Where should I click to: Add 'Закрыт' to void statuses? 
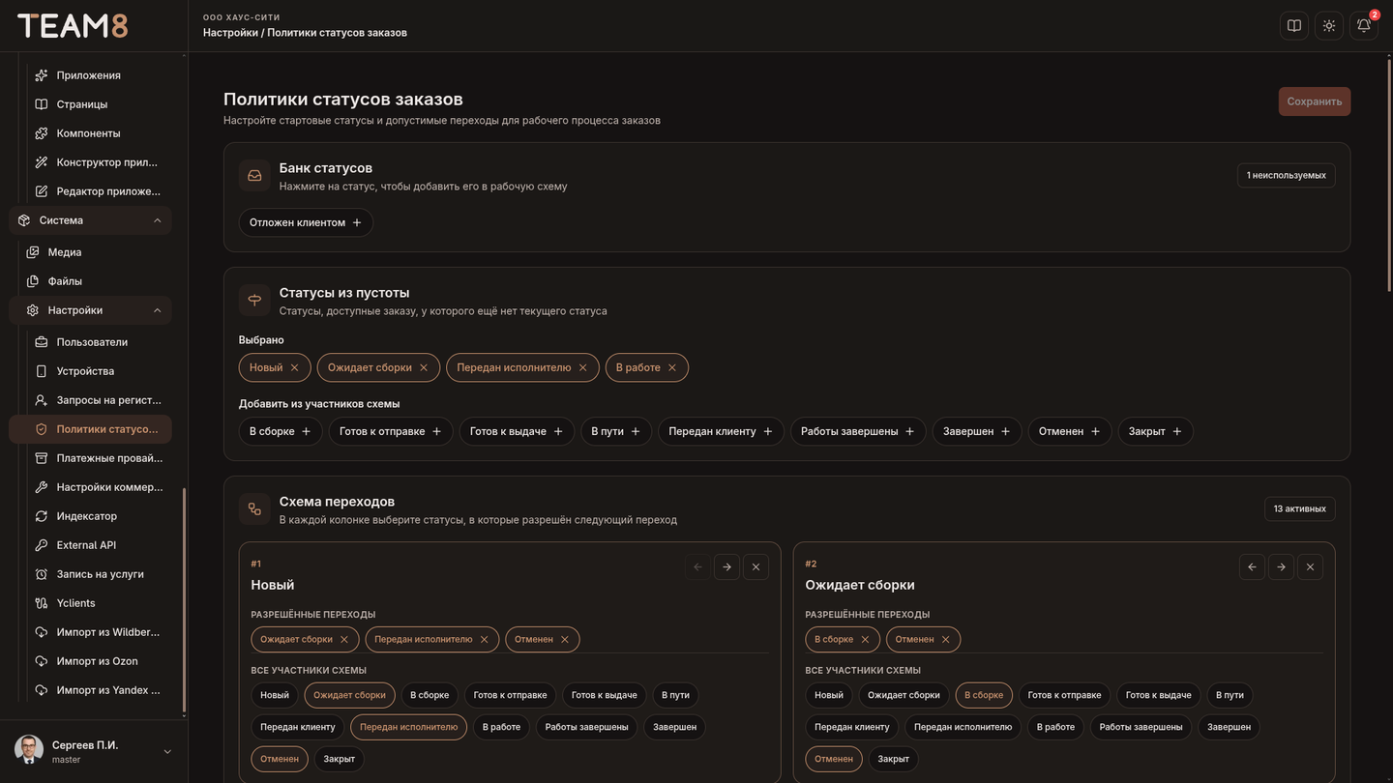coord(1156,431)
